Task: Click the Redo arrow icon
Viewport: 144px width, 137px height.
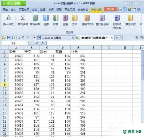Action: (28, 37)
